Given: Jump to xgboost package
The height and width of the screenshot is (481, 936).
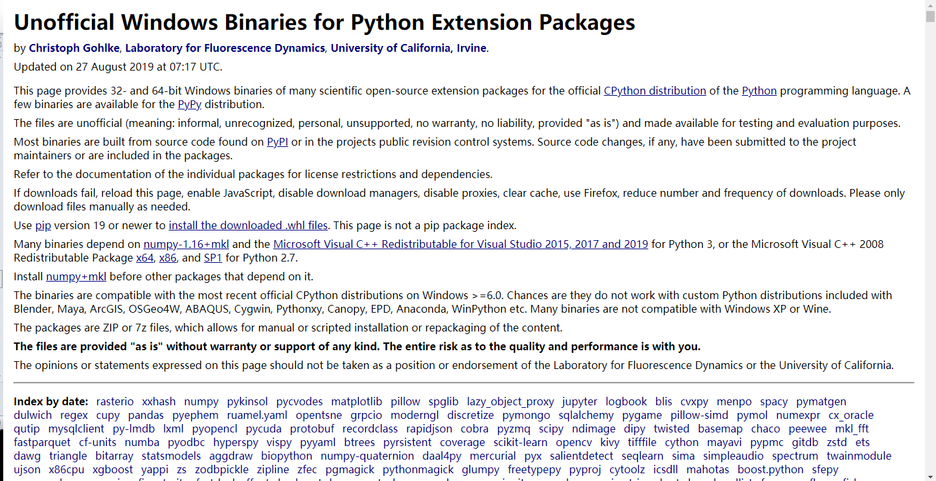Looking at the screenshot, I should tap(113, 469).
